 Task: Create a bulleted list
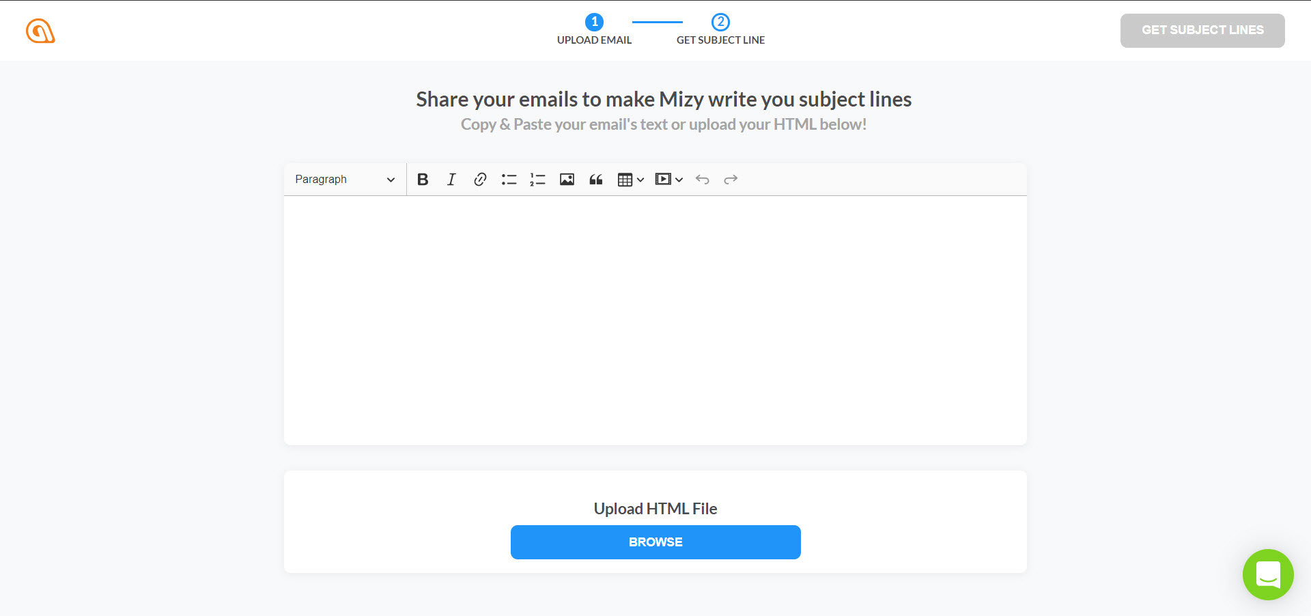pyautogui.click(x=509, y=179)
